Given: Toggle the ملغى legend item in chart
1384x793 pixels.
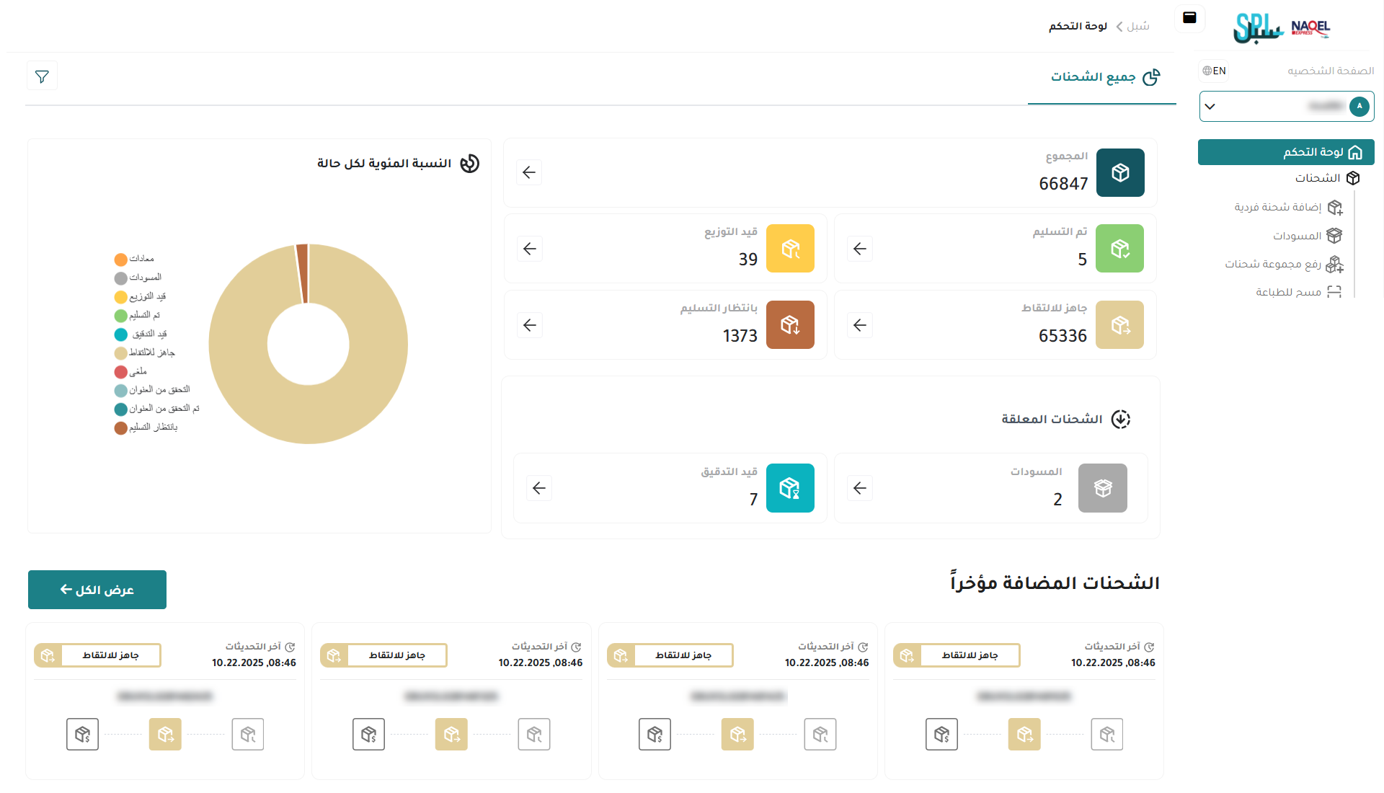Looking at the screenshot, I should click(x=130, y=371).
